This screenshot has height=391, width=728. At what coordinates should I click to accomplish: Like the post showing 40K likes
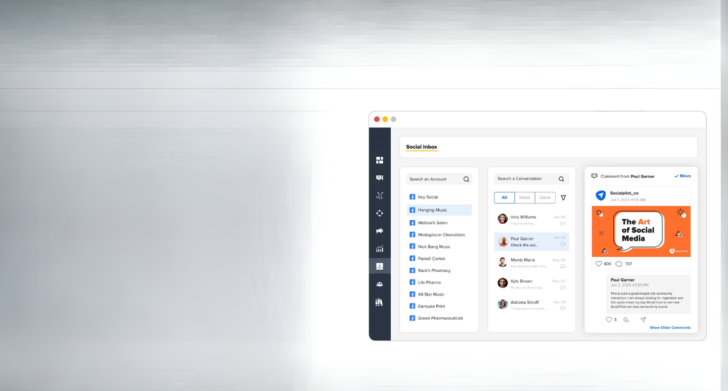(599, 264)
